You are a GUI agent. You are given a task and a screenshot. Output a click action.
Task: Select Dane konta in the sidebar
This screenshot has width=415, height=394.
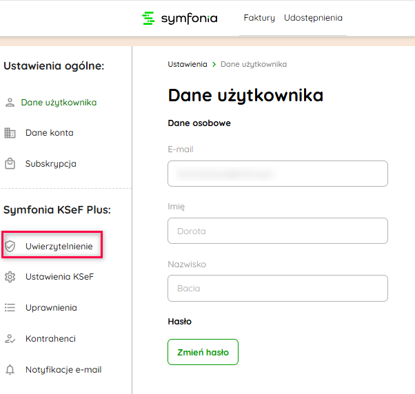49,133
